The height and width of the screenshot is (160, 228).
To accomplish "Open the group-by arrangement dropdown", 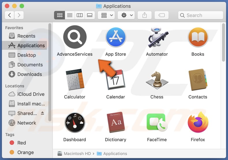I will pos(106,15).
